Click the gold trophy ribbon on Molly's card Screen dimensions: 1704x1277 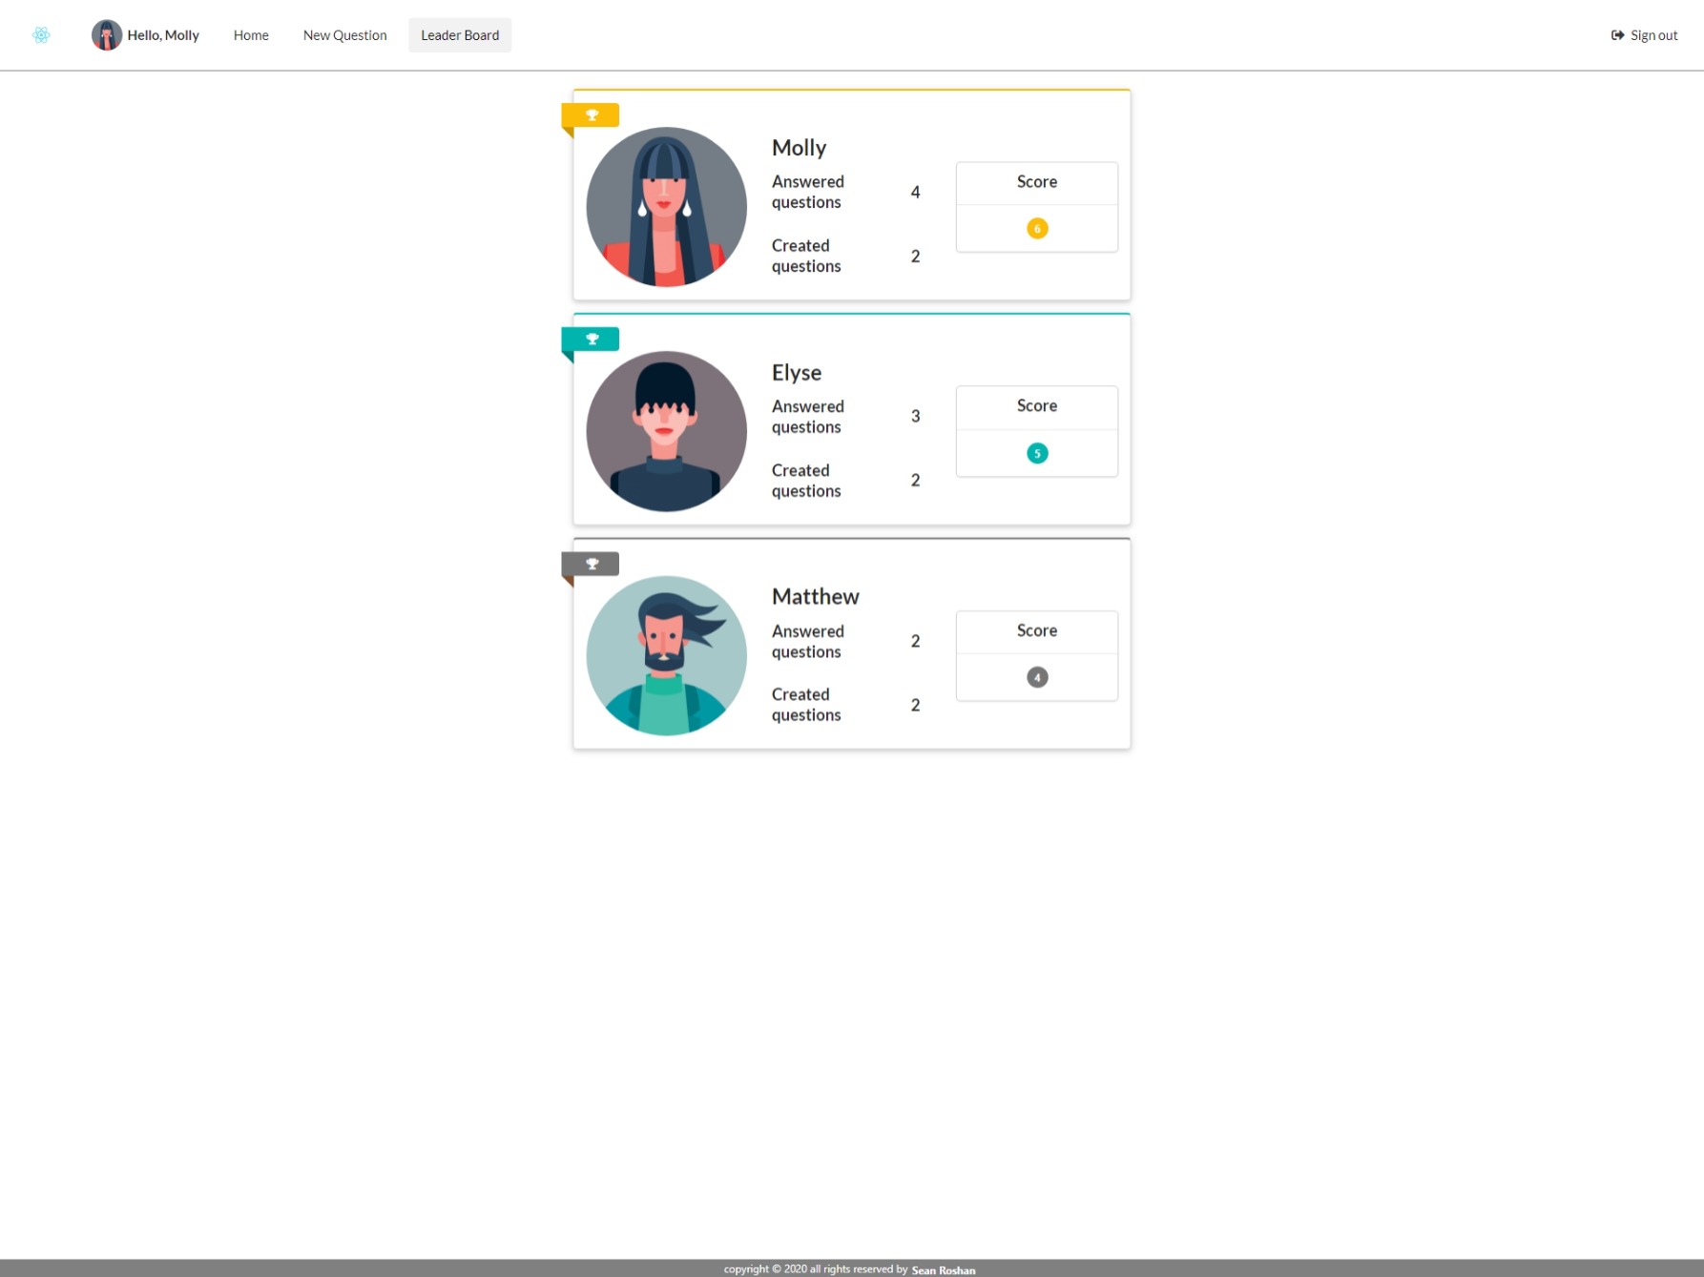coord(591,115)
